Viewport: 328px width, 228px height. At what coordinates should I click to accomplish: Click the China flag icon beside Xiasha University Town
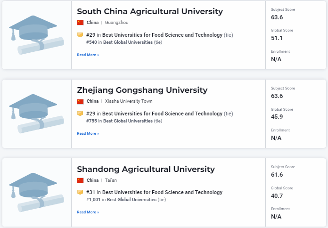tap(80, 101)
